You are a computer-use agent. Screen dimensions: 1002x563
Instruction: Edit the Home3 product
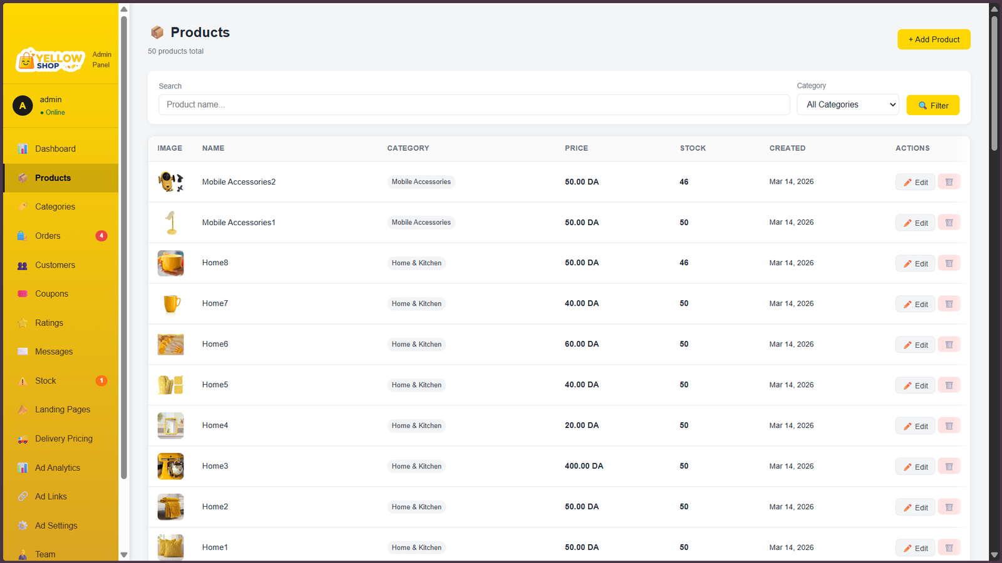coord(915,467)
